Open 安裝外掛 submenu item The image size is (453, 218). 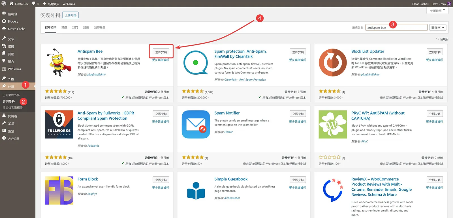click(x=9, y=101)
